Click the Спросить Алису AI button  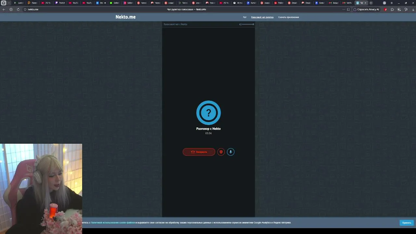(x=366, y=9)
